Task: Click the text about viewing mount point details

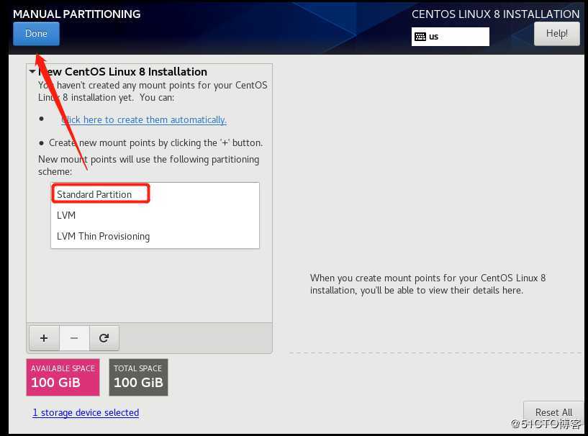Action: pyautogui.click(x=428, y=283)
